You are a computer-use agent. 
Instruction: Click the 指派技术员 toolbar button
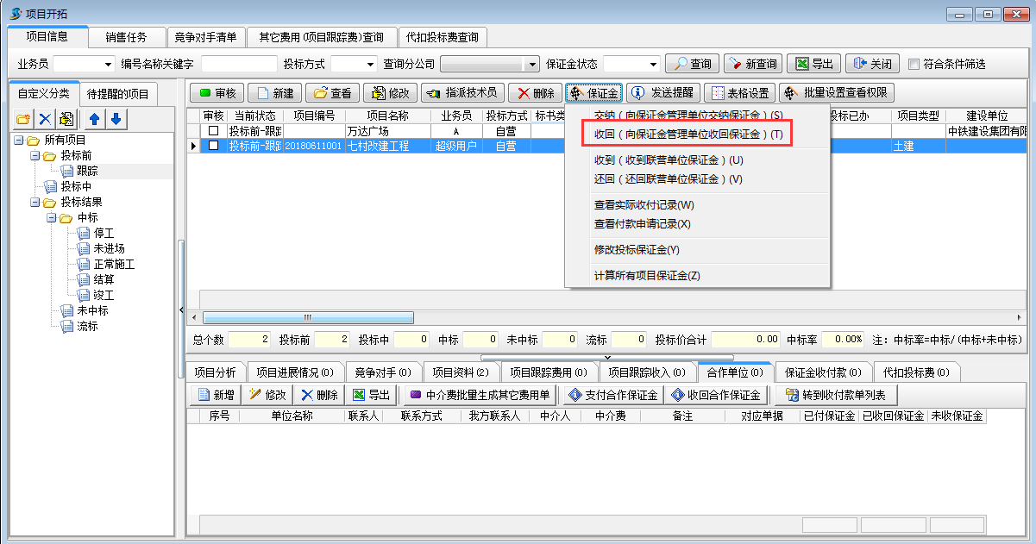pyautogui.click(x=461, y=93)
